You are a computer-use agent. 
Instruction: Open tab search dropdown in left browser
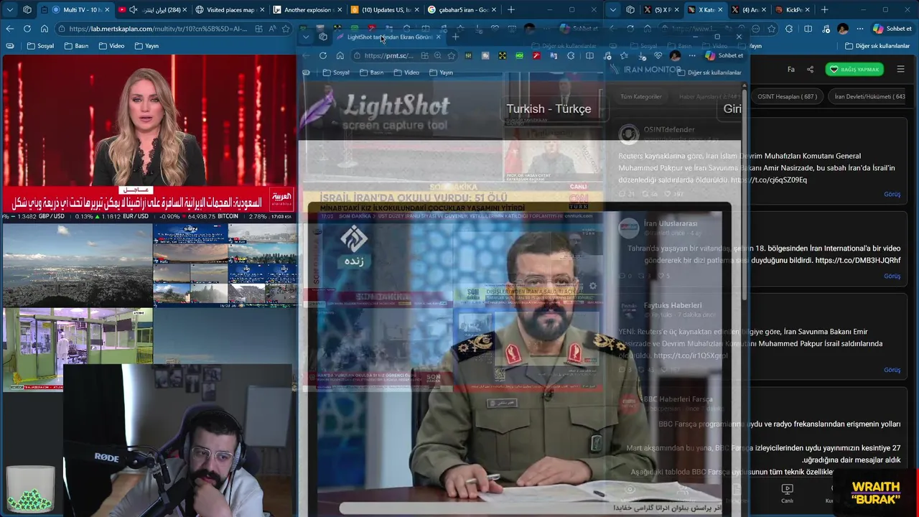click(x=10, y=10)
